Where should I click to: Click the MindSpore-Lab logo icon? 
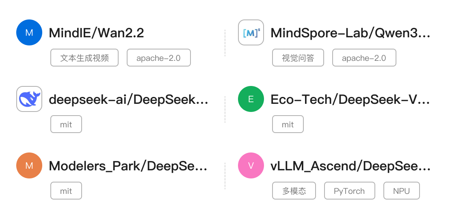pyautogui.click(x=251, y=32)
